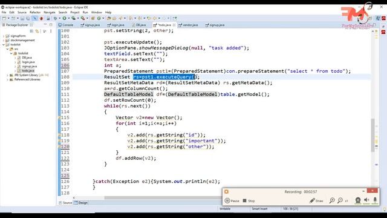The width and height of the screenshot is (387, 218).
Task: Close the todo.java editor tab
Action: tap(174, 25)
